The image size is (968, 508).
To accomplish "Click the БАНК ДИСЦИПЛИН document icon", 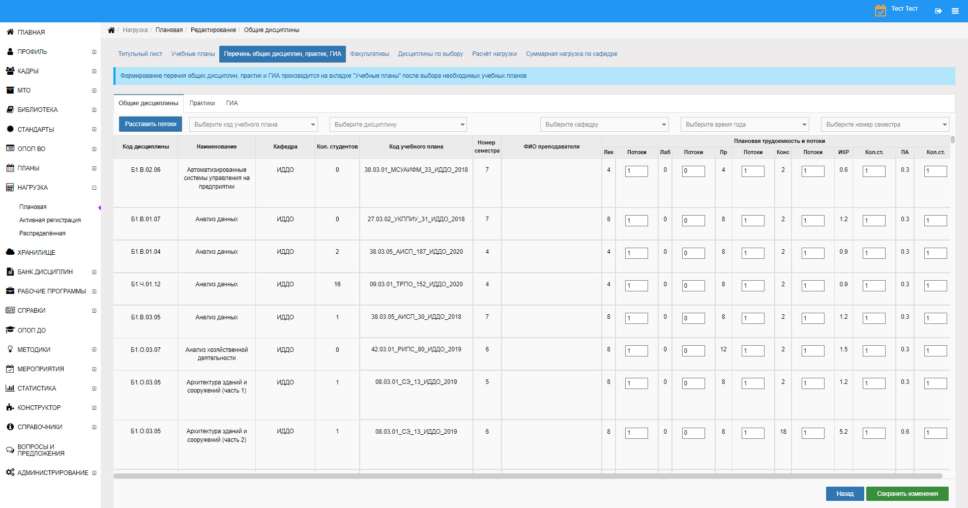I will [x=10, y=272].
